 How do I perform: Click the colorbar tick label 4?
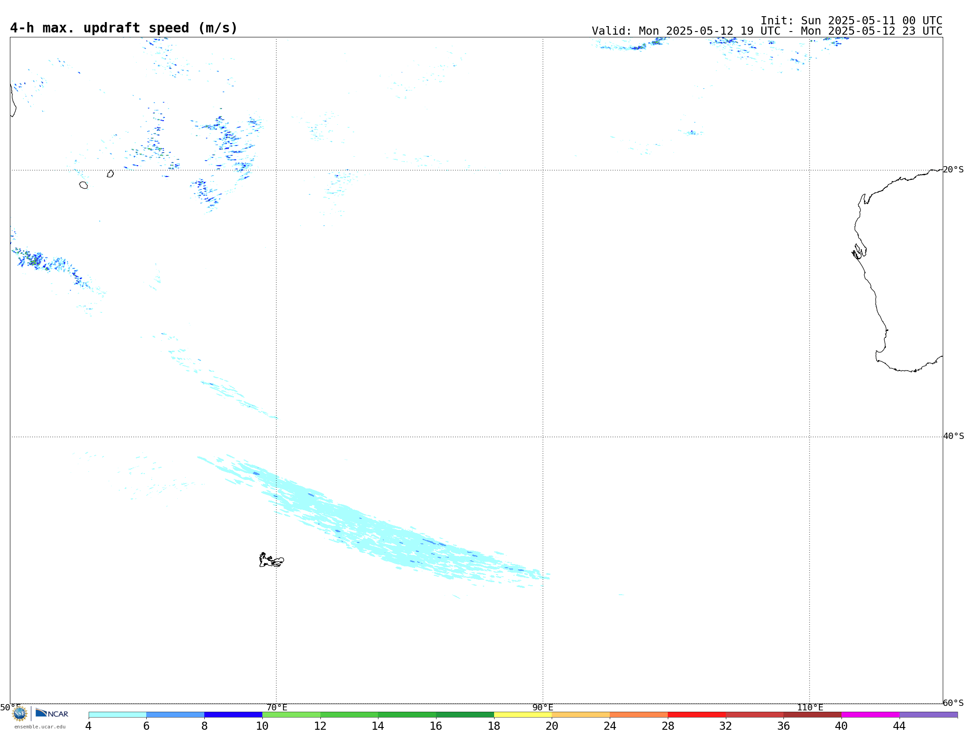pyautogui.click(x=88, y=726)
